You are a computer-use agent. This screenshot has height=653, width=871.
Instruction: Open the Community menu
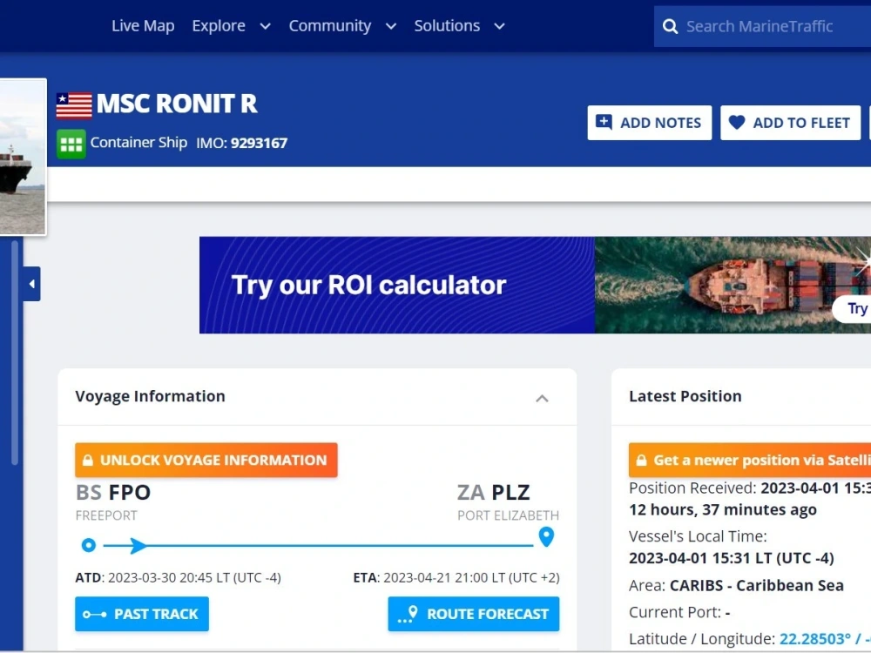click(329, 25)
